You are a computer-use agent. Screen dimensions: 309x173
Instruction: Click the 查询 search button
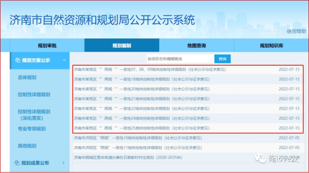click(222, 59)
